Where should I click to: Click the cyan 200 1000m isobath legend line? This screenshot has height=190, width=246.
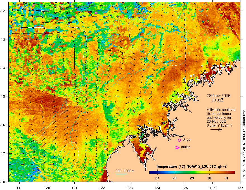(121, 174)
